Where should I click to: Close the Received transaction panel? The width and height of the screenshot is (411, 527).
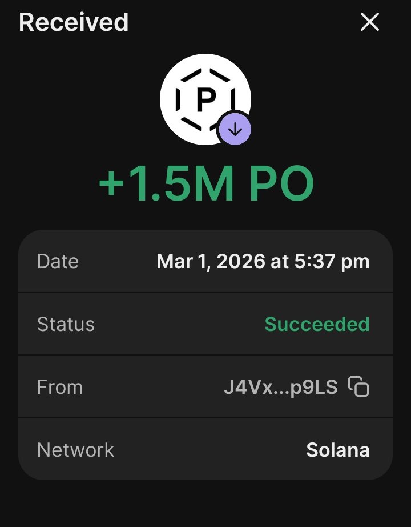(x=370, y=22)
